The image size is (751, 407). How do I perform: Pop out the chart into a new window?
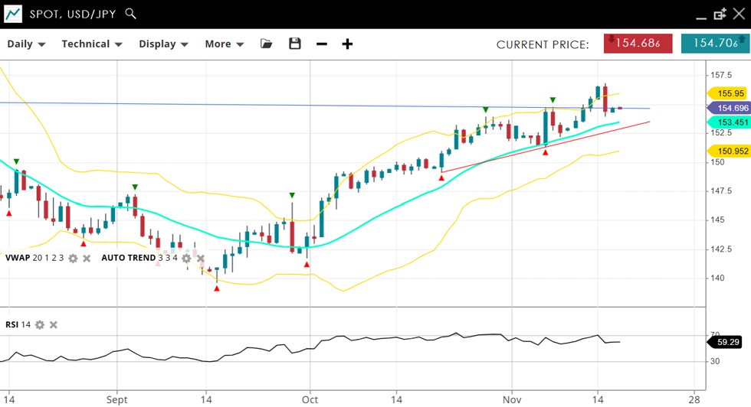pyautogui.click(x=720, y=14)
